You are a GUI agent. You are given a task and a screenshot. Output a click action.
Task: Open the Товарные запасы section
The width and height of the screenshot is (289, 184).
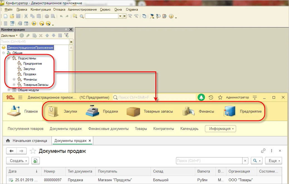coord(150,112)
